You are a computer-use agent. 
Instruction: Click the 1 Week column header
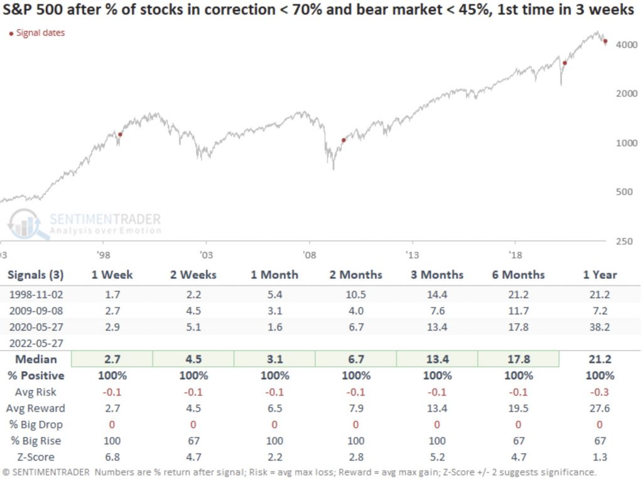coord(112,274)
